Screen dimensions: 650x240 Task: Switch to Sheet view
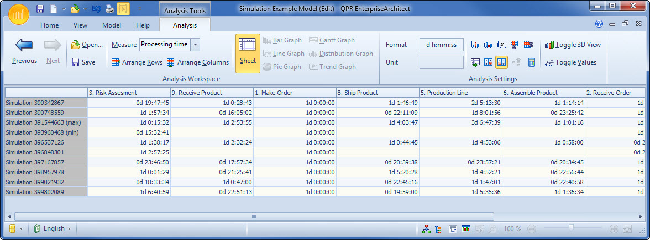tap(248, 53)
